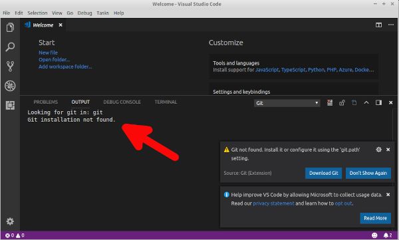
Task: Close the Welcome tab
Action: pyautogui.click(x=61, y=25)
